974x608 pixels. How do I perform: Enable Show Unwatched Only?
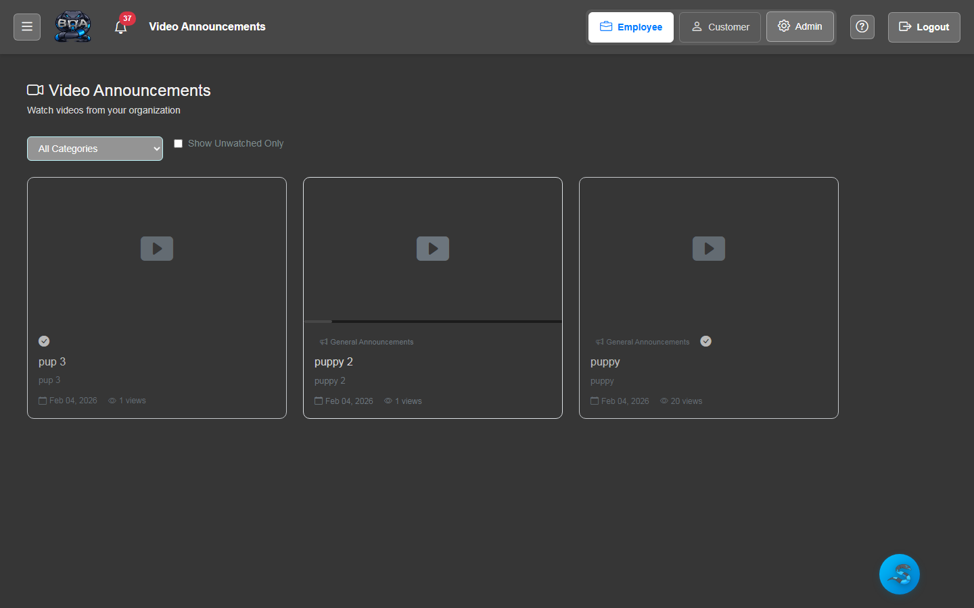coord(178,143)
